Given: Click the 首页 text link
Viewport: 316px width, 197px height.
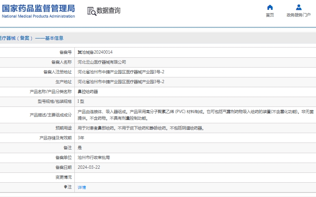Looking at the screenshot, I should (270, 15).
